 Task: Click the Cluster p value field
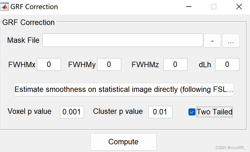(x=160, y=112)
